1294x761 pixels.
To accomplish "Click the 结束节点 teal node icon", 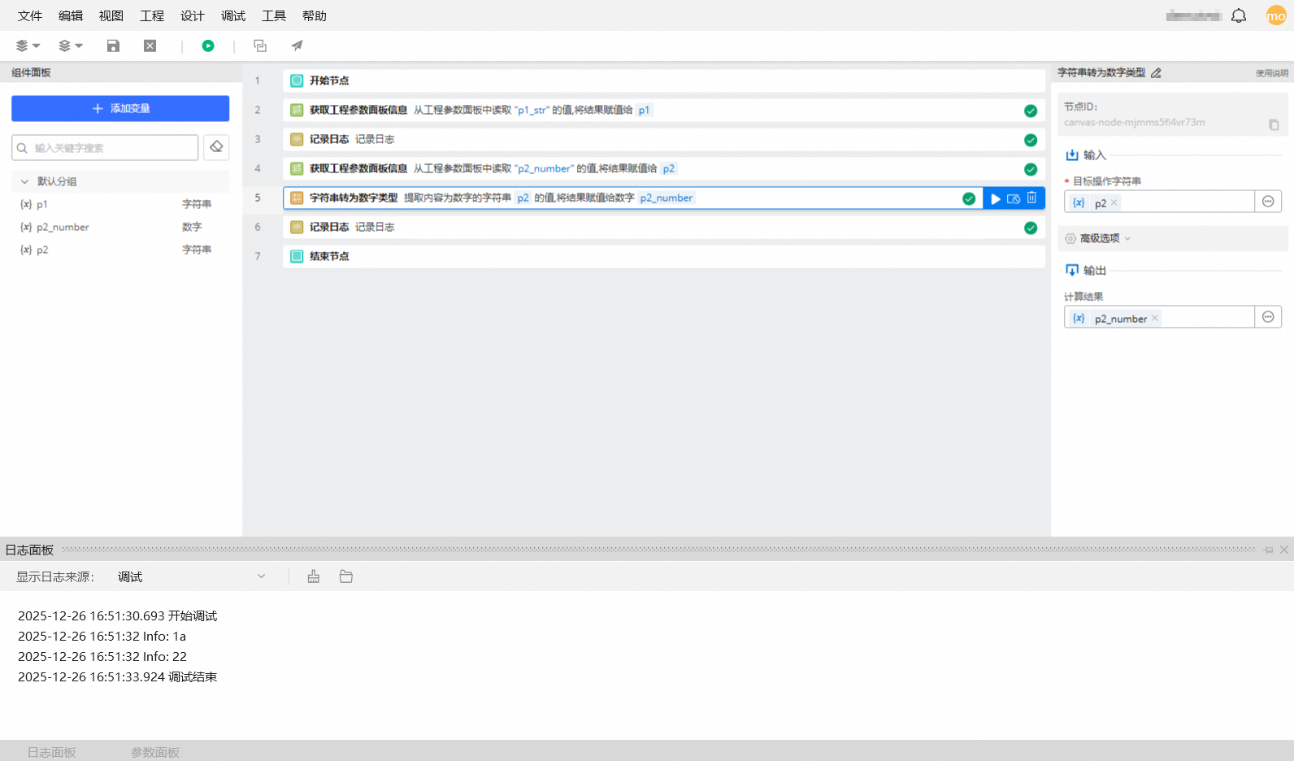I will 297,256.
